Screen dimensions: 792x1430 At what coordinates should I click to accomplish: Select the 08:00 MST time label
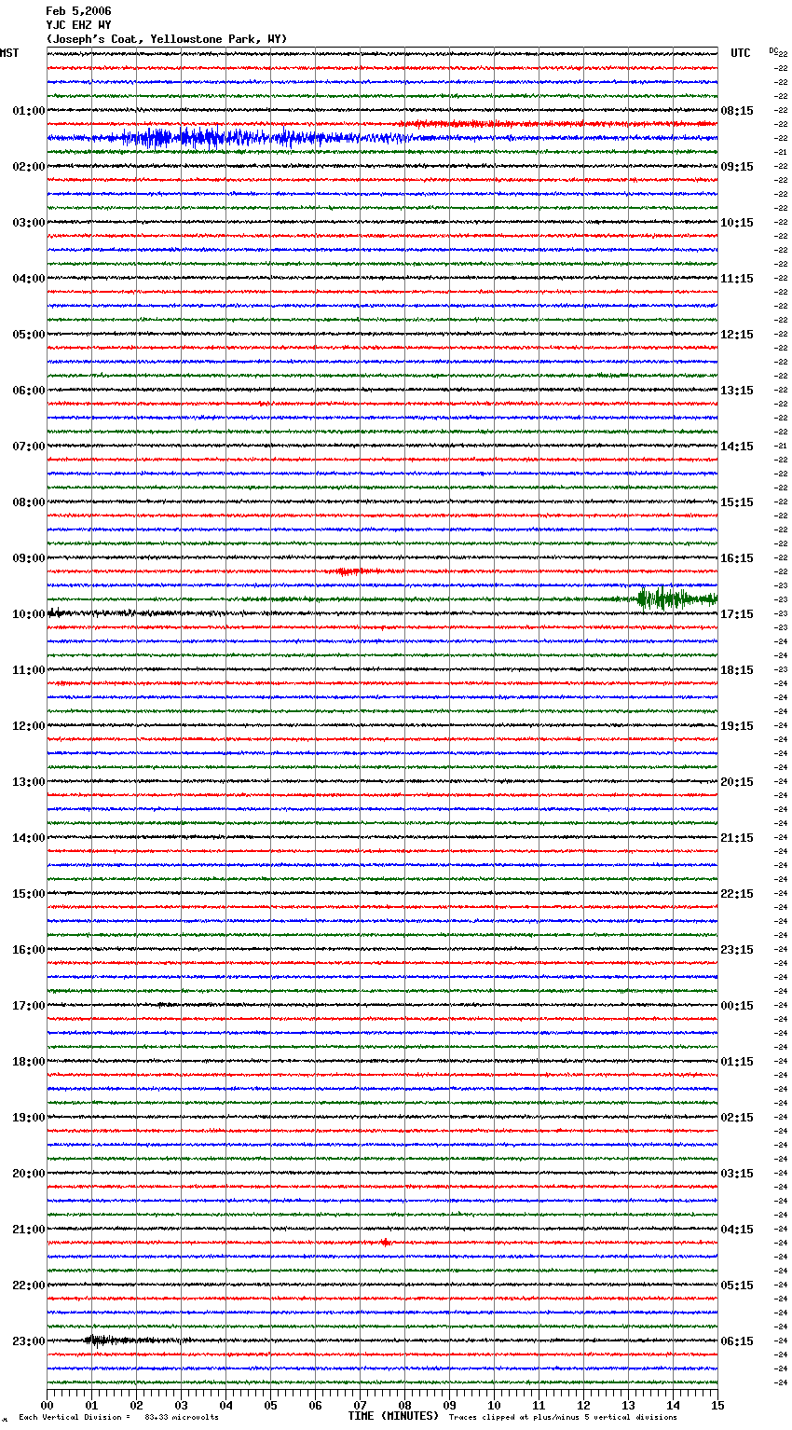click(29, 502)
